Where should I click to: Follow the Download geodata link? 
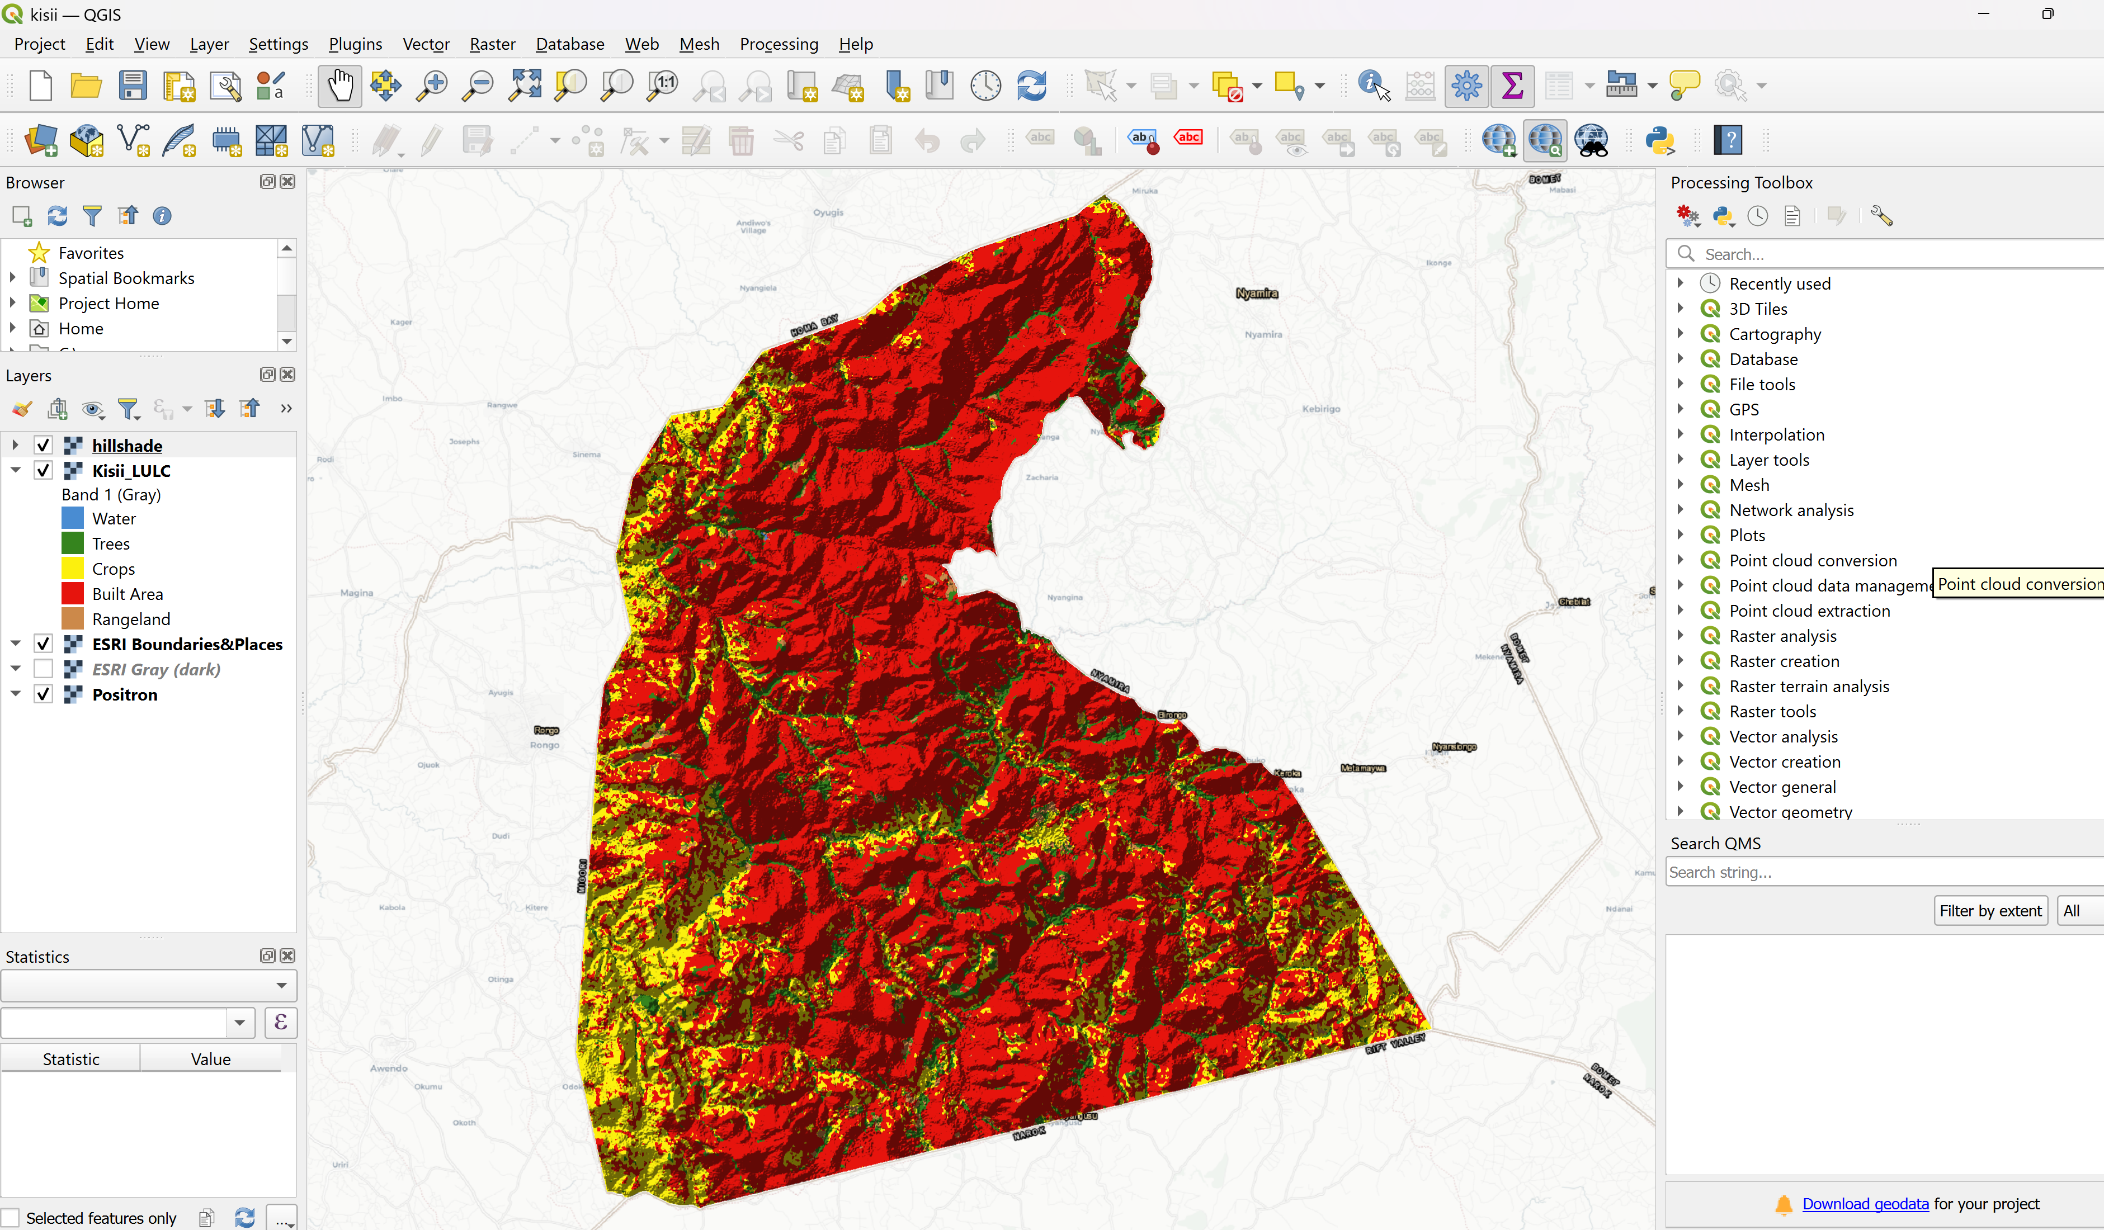[1865, 1203]
